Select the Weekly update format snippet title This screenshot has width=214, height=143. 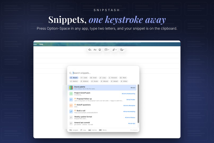click(x=83, y=117)
